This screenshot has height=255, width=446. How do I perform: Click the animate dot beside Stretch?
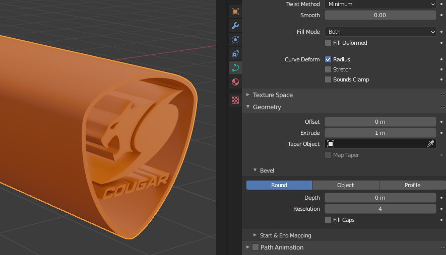tap(441, 69)
